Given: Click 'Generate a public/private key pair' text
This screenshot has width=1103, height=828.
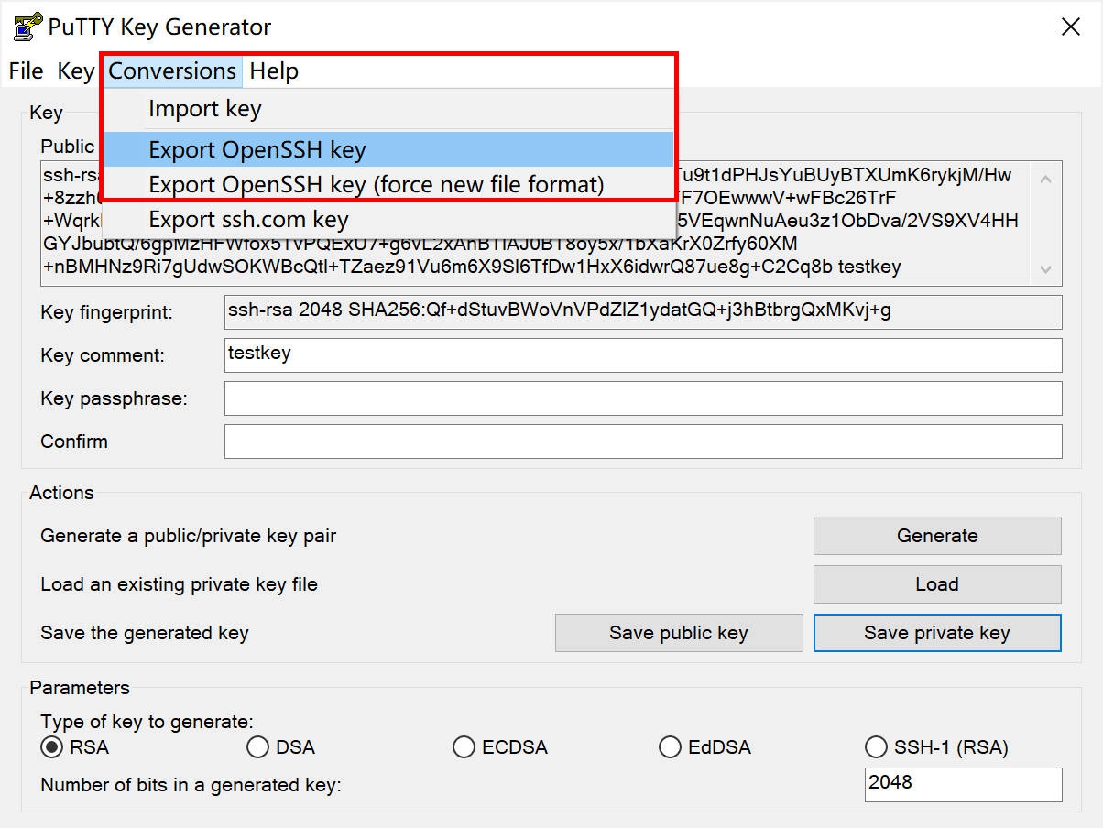Looking at the screenshot, I should point(189,536).
